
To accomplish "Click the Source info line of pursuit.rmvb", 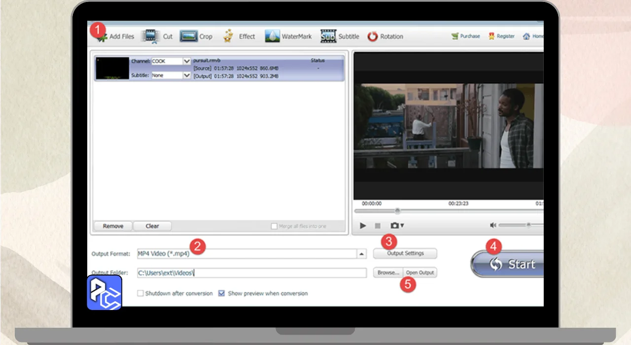I will click(236, 68).
